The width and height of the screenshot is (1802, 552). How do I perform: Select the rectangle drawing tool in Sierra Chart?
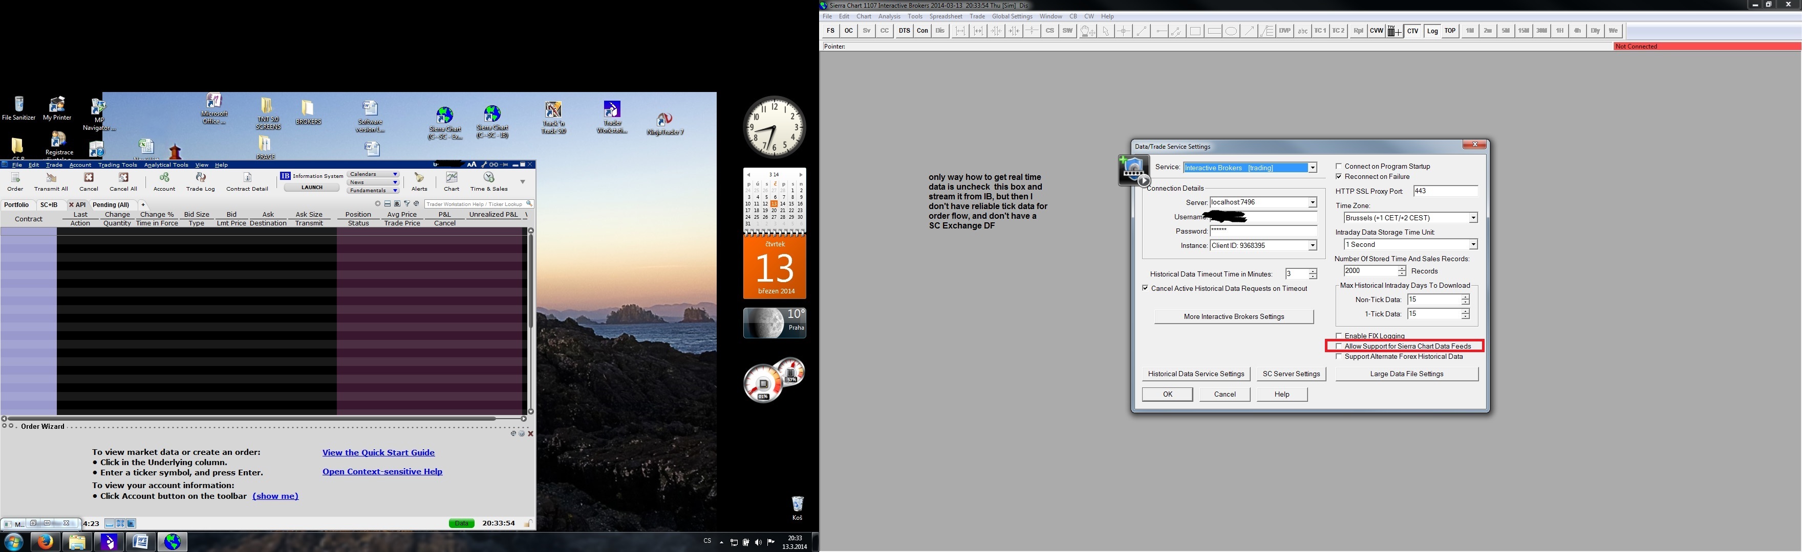[x=1195, y=31]
